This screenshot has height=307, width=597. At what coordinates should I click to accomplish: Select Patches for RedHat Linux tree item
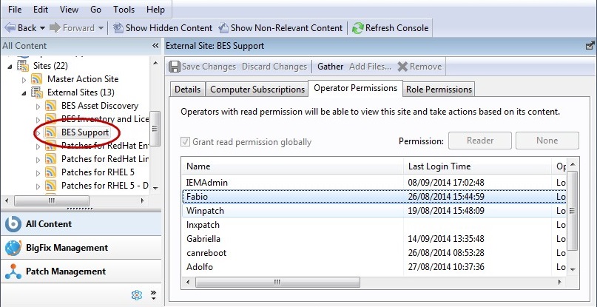(105, 159)
